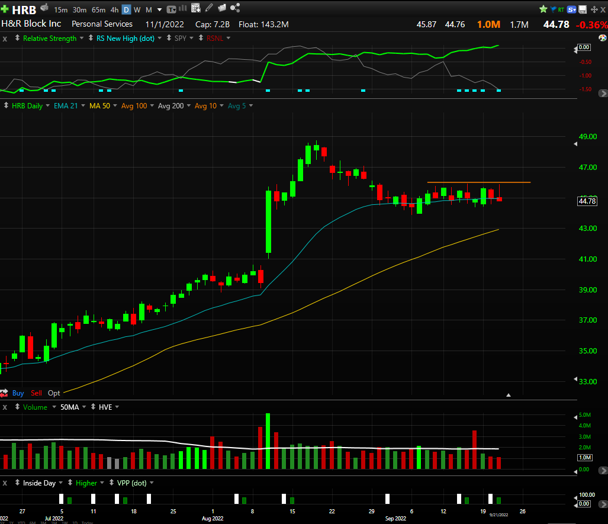The image size is (608, 524).
Task: Expand the HRB Daily dropdown arrow
Action: pos(48,105)
